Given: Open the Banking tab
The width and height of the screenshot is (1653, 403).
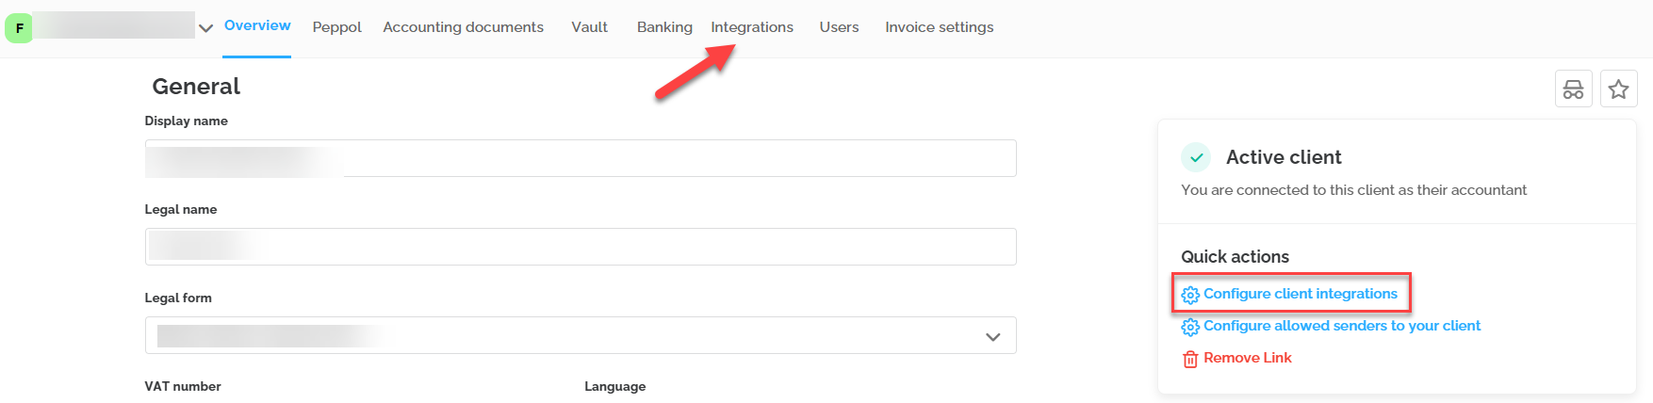Looking at the screenshot, I should pyautogui.click(x=664, y=27).
